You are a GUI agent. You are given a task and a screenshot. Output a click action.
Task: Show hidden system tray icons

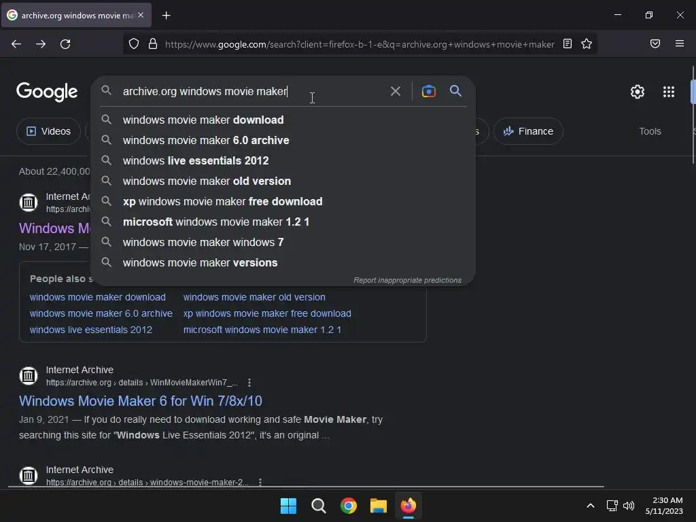[x=591, y=506]
